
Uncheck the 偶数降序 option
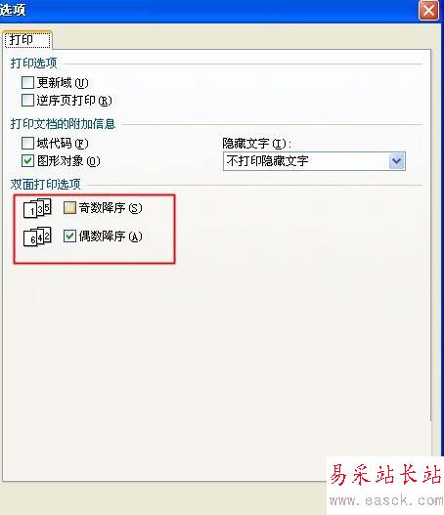click(x=69, y=236)
